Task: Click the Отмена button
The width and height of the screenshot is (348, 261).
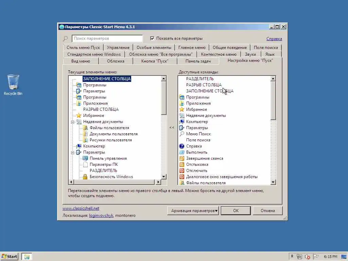Action: pos(268,211)
